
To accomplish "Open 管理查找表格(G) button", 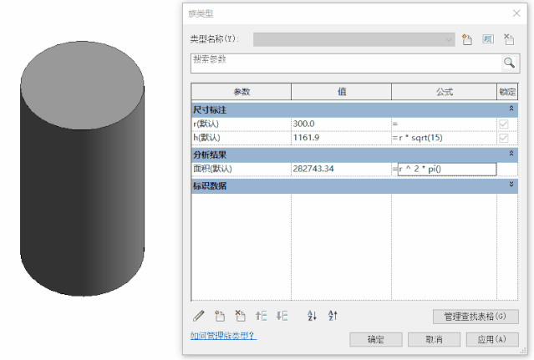I will pyautogui.click(x=476, y=317).
